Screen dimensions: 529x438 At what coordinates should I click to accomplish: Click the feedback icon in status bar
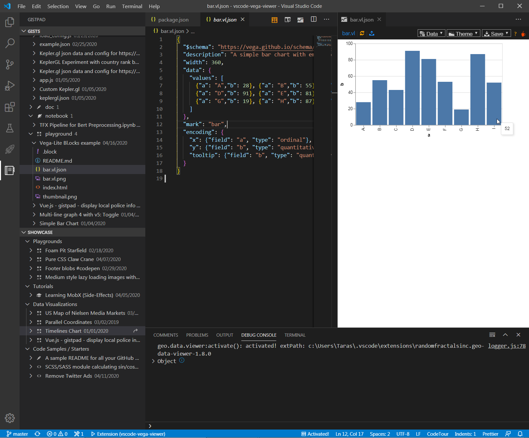click(508, 434)
